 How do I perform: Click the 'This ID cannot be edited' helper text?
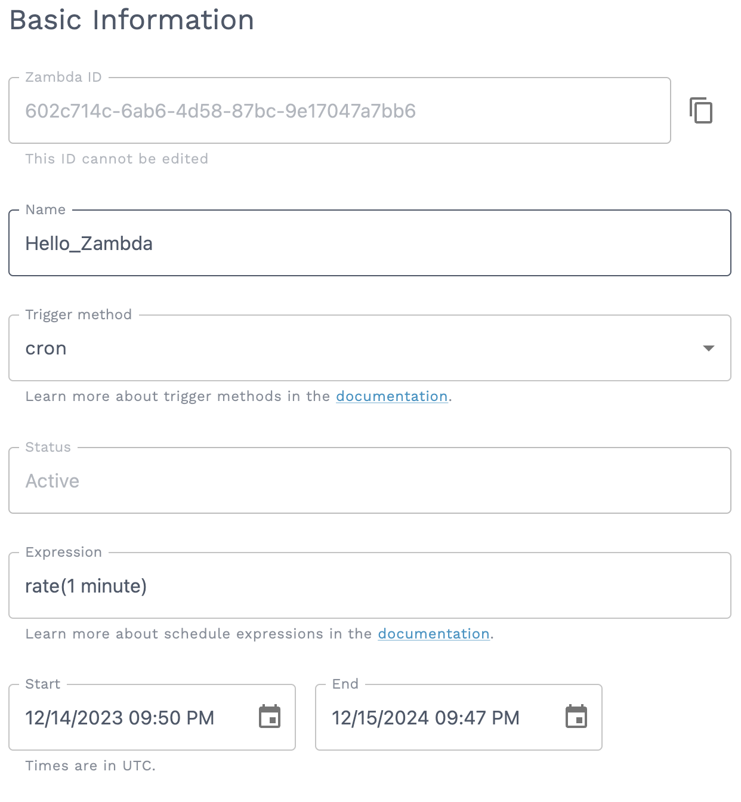point(116,158)
